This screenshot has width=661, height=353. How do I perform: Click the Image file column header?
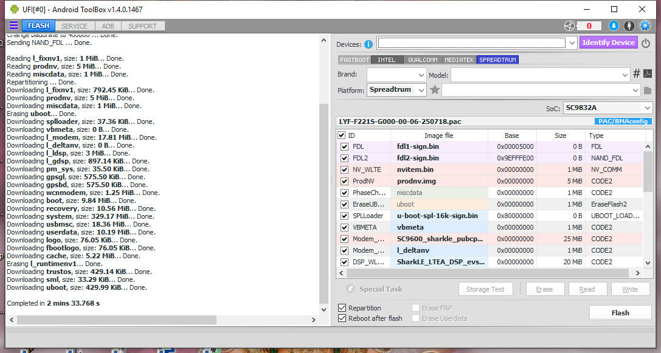[439, 135]
